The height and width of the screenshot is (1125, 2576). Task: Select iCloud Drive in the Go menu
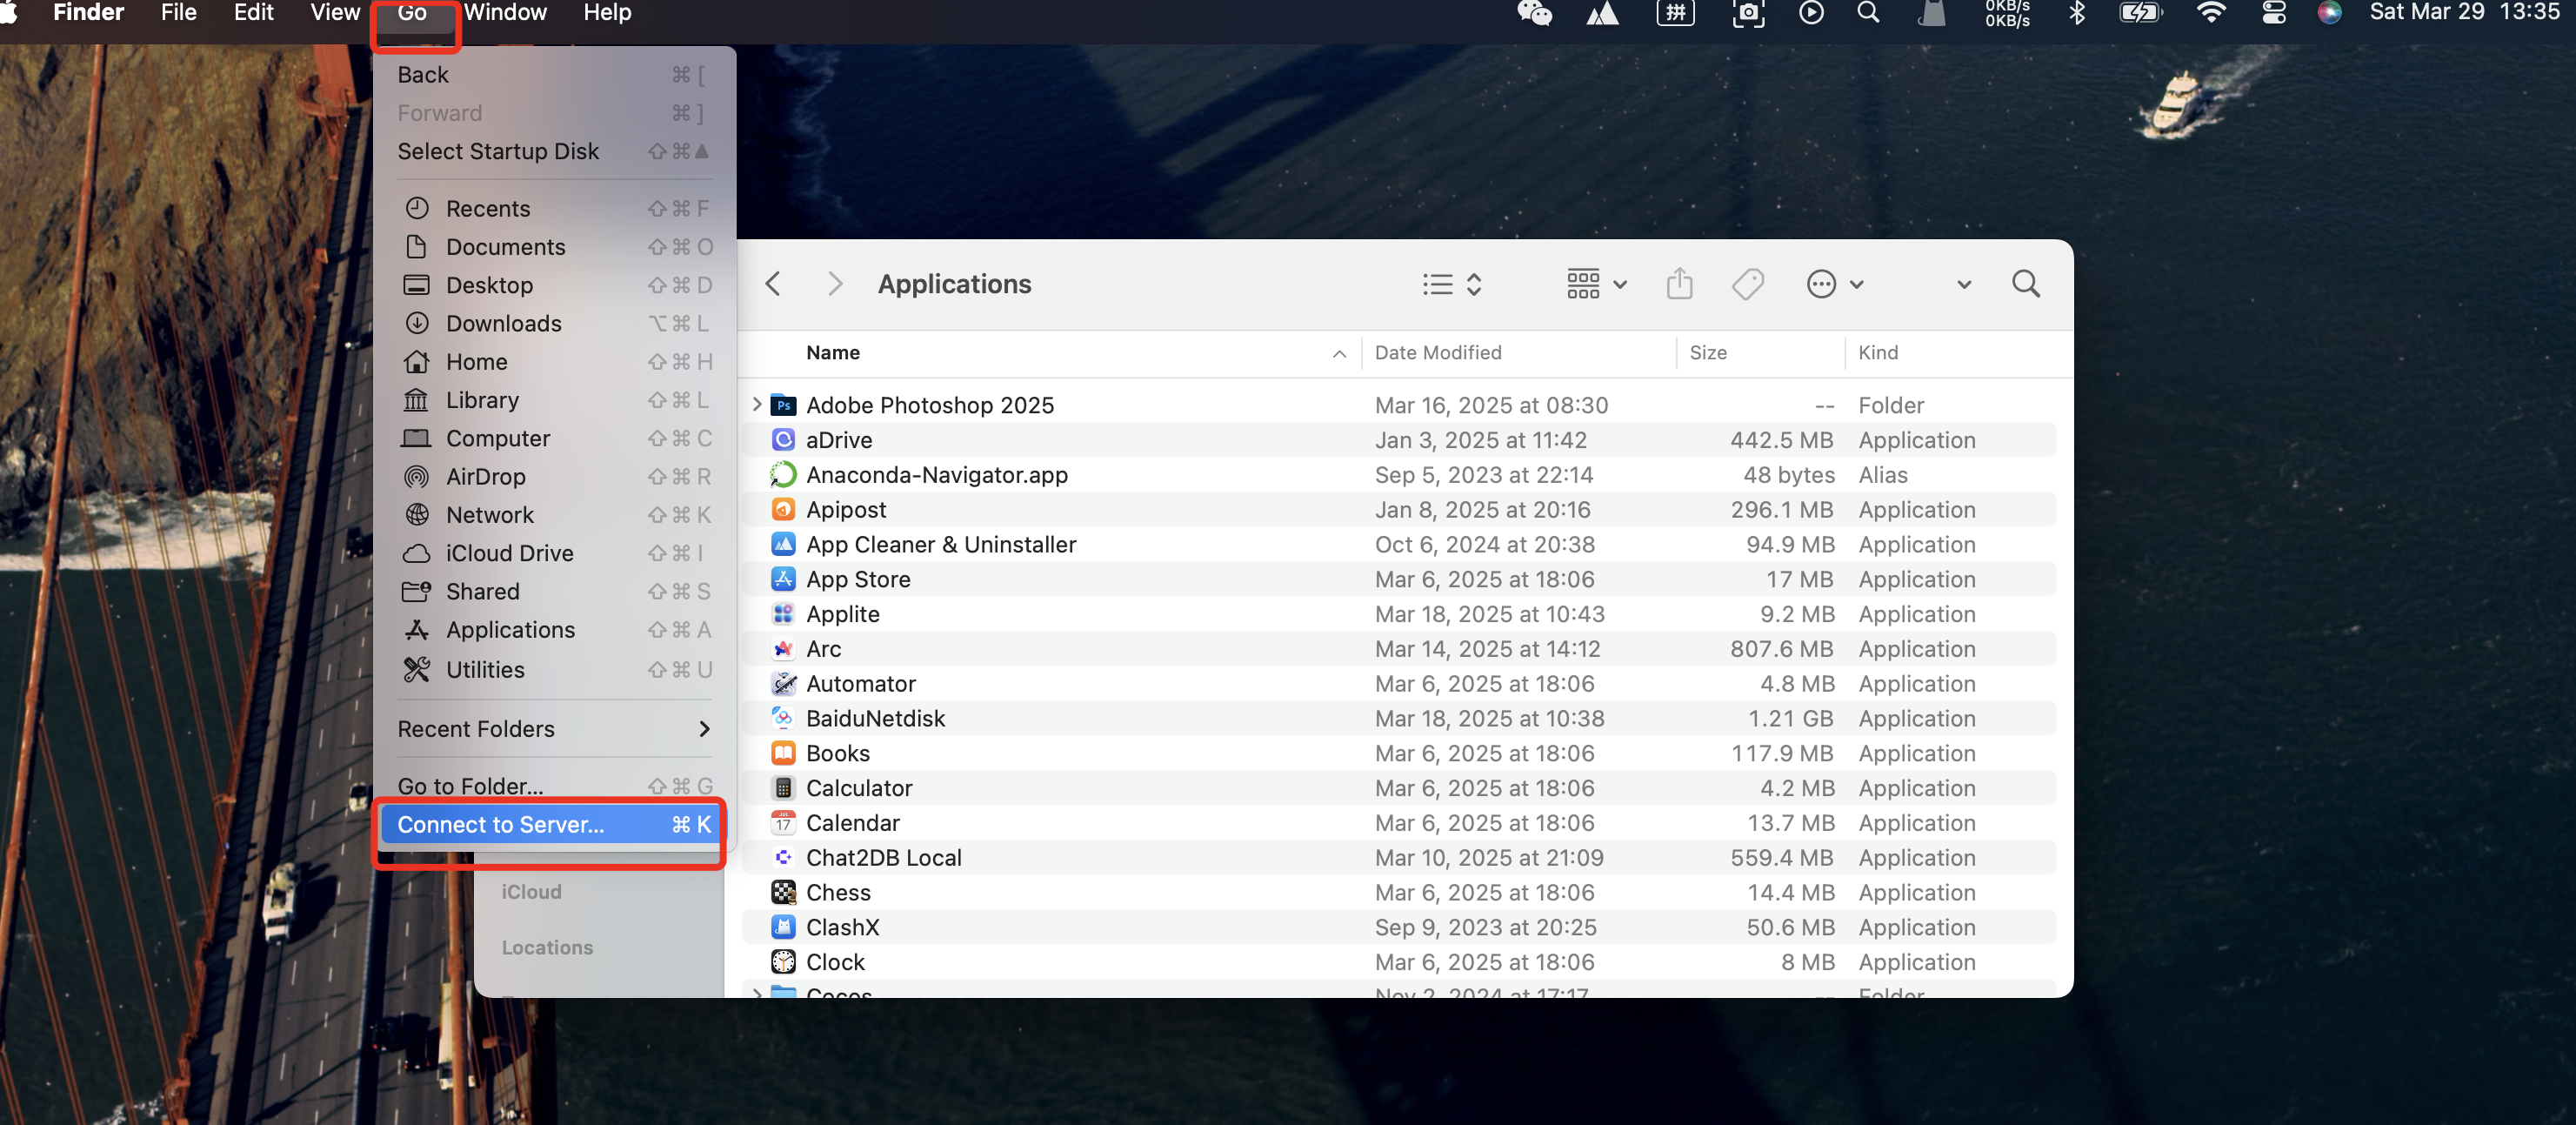coord(553,553)
